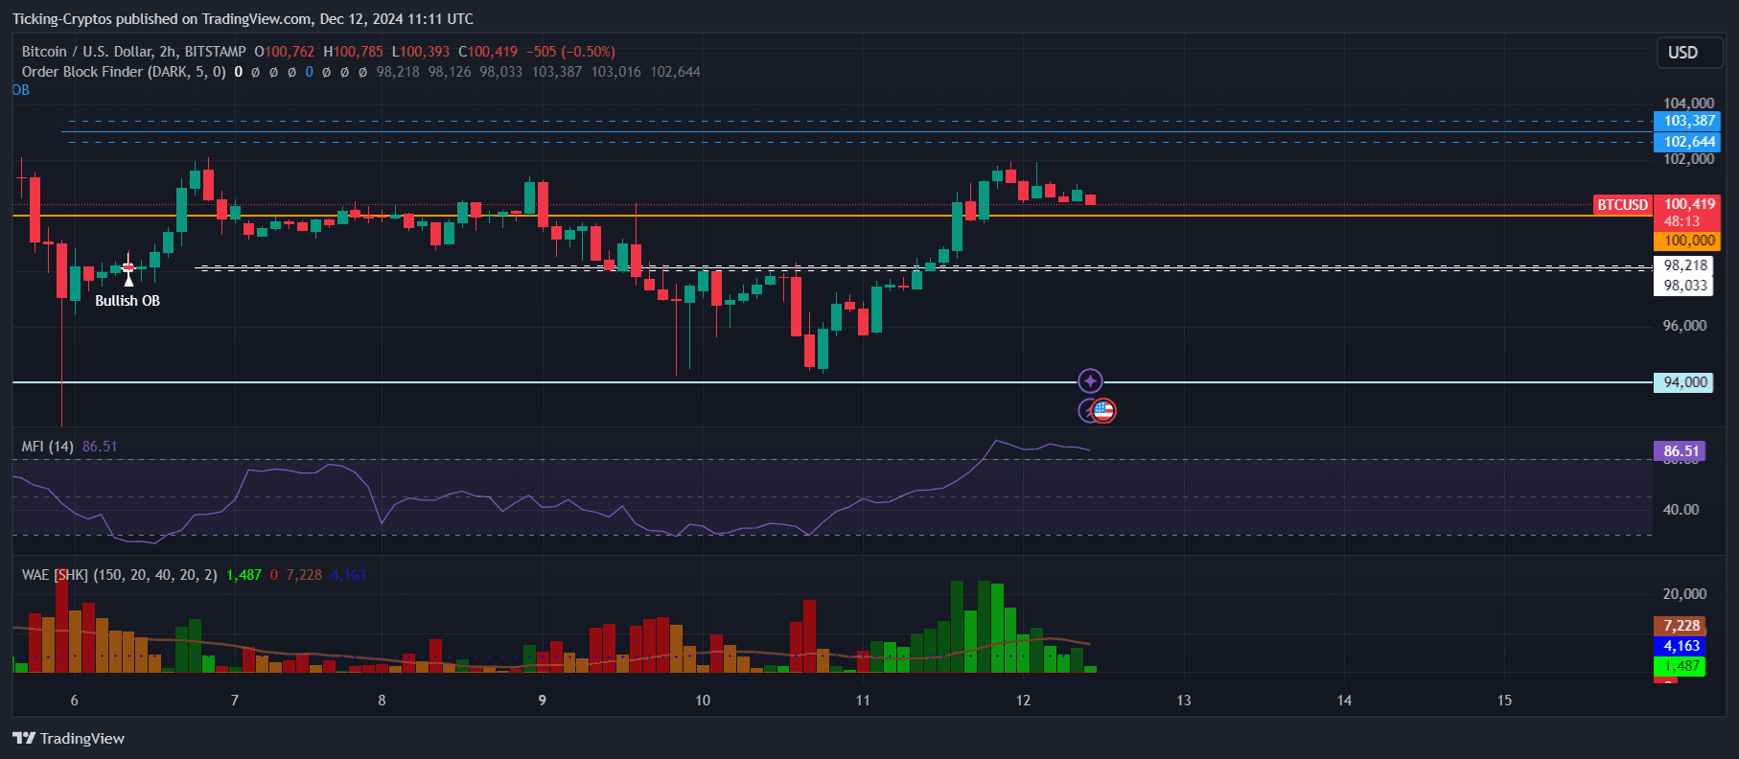The height and width of the screenshot is (759, 1739).
Task: Click the open price O100,762
Action: coord(285,52)
